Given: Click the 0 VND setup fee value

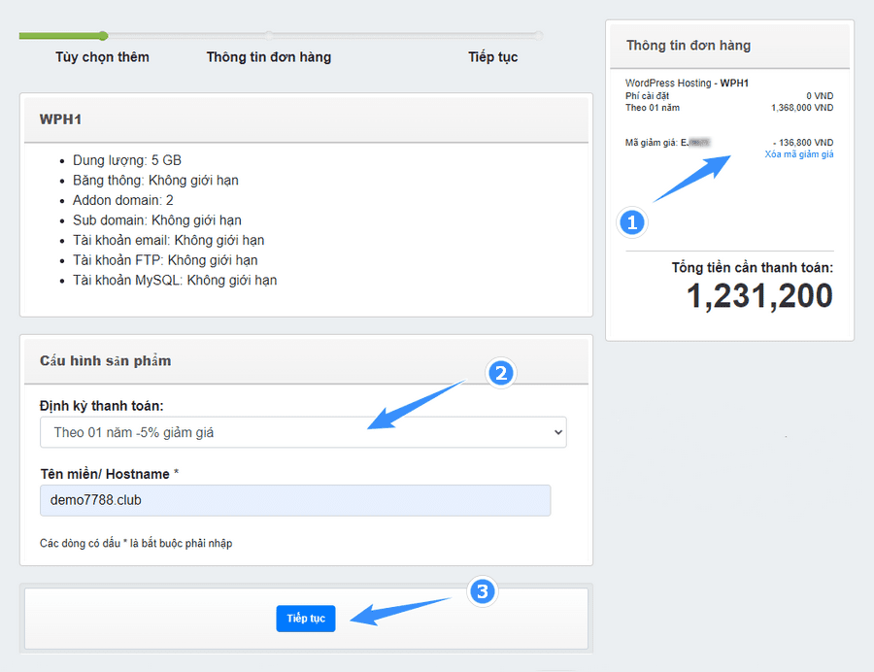Looking at the screenshot, I should [820, 96].
